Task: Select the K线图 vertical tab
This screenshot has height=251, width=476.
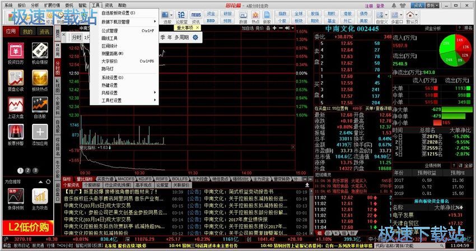Action: click(58, 86)
